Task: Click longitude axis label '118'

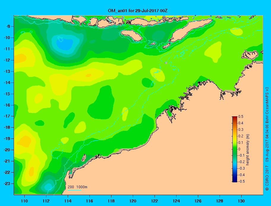Action: pyautogui.click(x=111, y=201)
